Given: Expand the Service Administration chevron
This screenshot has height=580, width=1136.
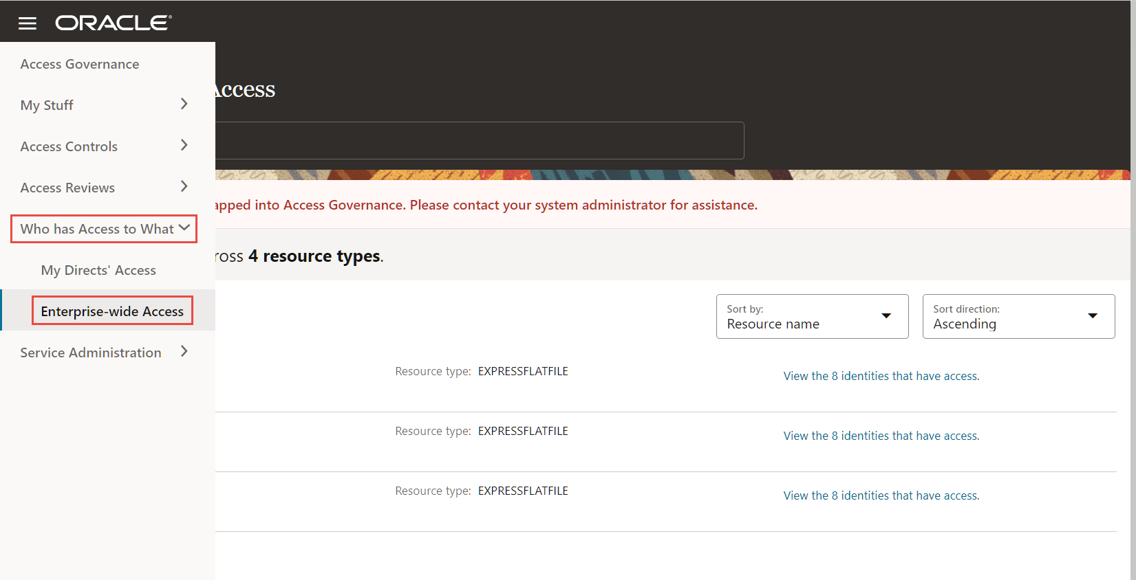Looking at the screenshot, I should point(184,351).
